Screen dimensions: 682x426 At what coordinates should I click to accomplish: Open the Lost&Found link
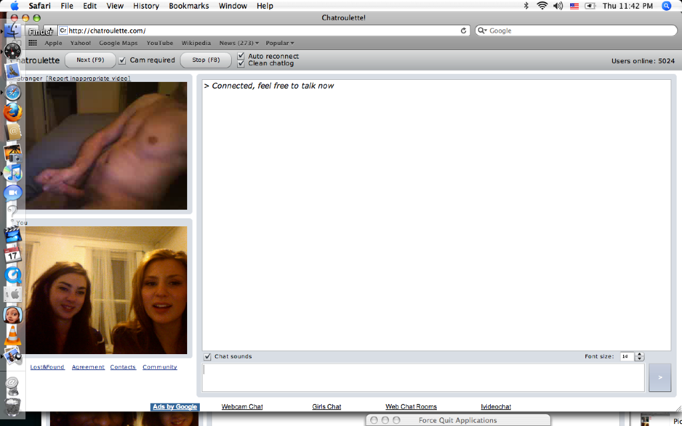tap(47, 367)
